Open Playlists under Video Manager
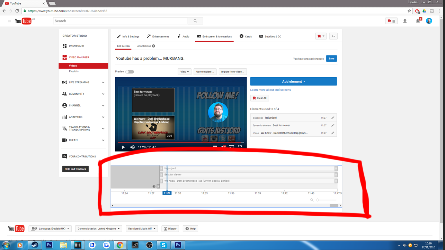The width and height of the screenshot is (445, 250). pos(74,71)
